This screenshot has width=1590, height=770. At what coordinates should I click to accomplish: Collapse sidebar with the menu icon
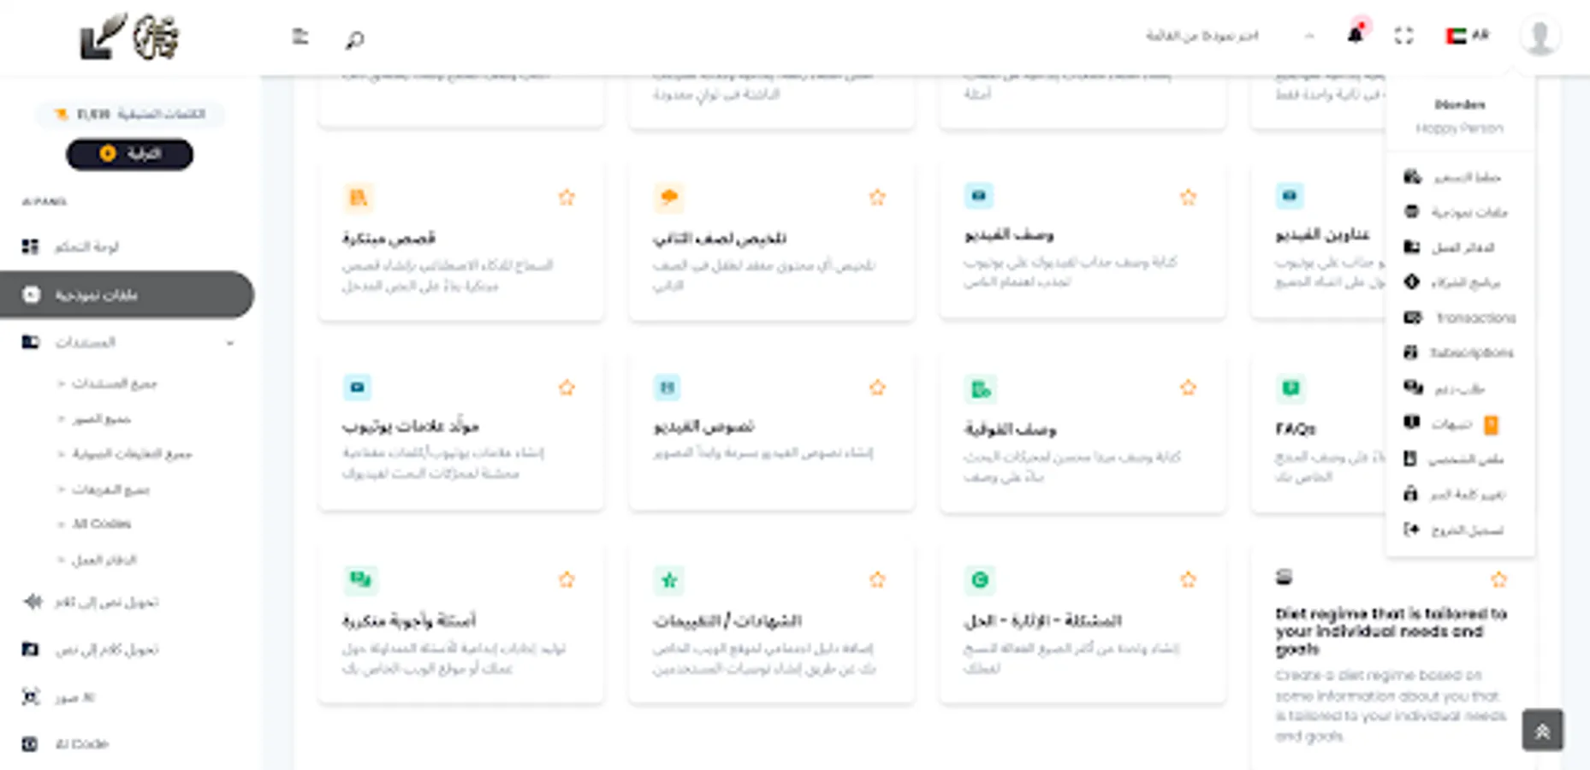point(300,37)
